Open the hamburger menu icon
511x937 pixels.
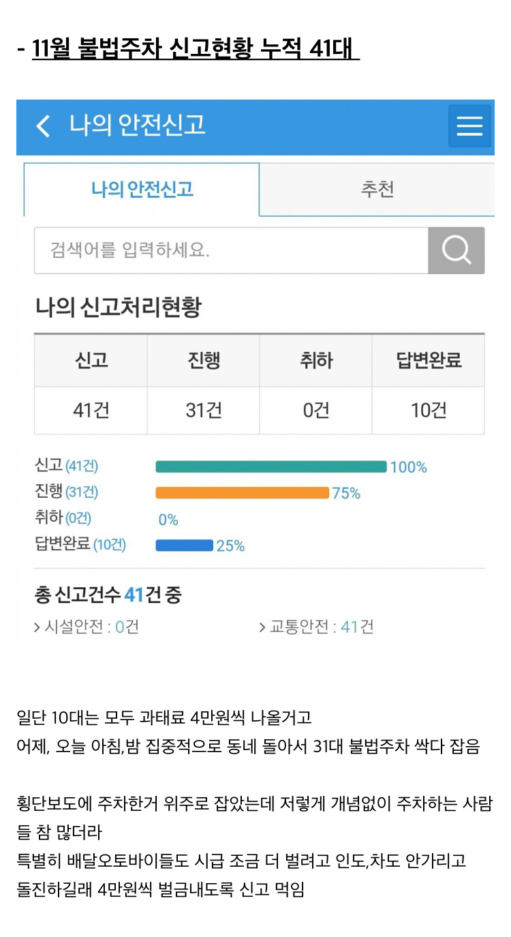click(469, 126)
